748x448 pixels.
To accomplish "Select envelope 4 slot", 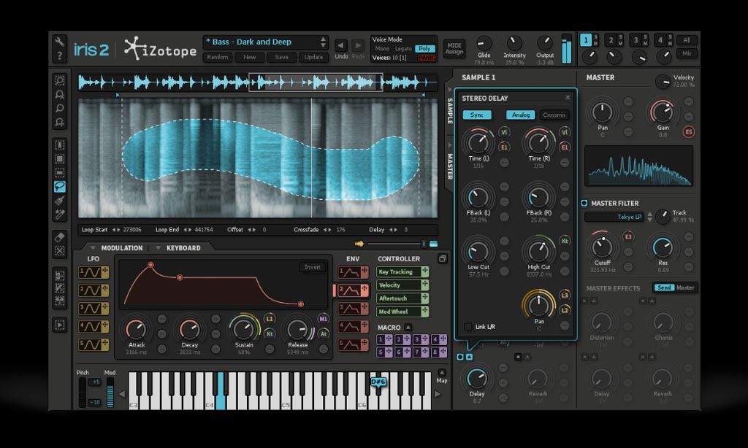I will tap(353, 326).
